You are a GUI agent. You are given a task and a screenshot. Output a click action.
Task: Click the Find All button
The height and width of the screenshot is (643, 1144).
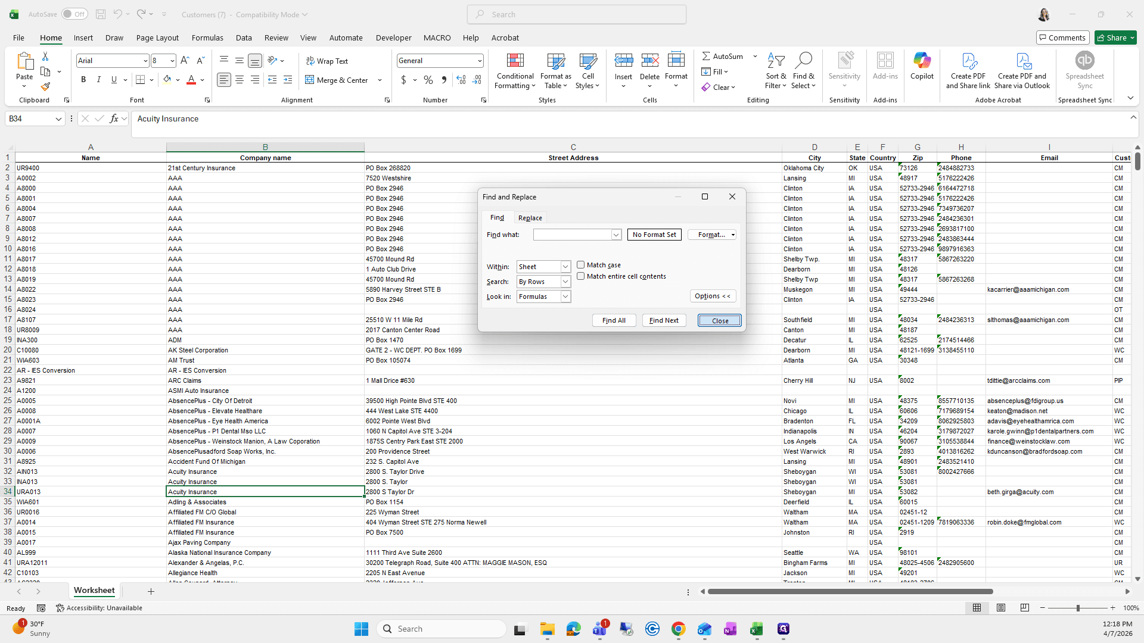pyautogui.click(x=614, y=320)
